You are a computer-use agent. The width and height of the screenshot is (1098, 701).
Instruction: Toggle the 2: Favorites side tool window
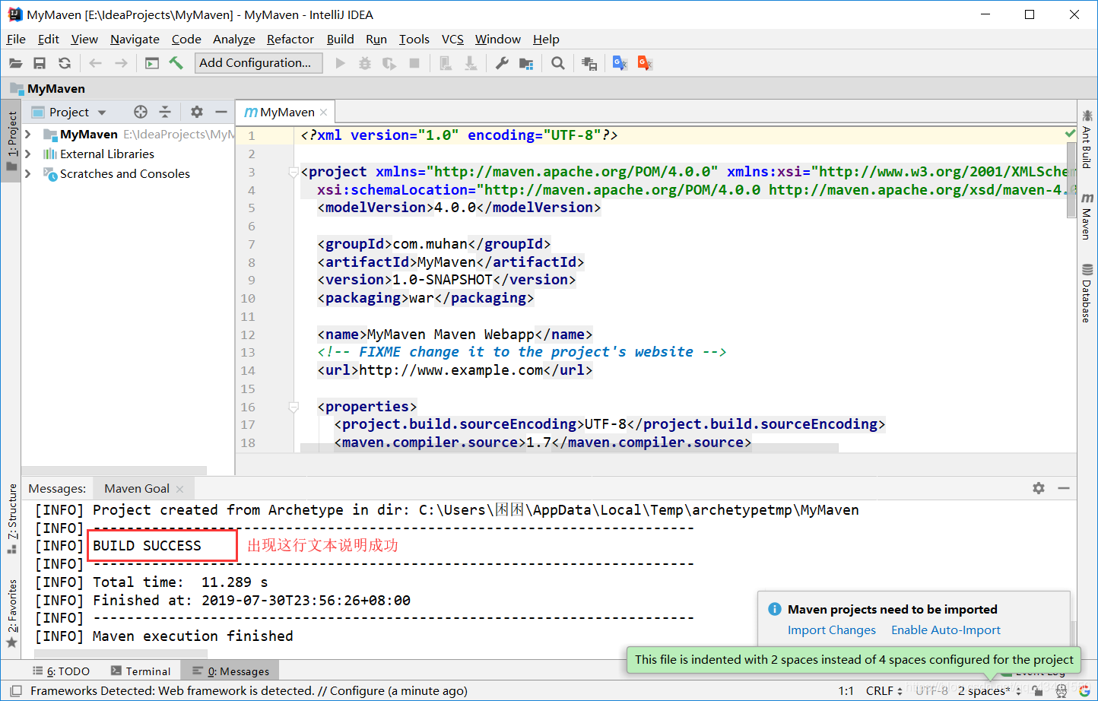point(11,614)
